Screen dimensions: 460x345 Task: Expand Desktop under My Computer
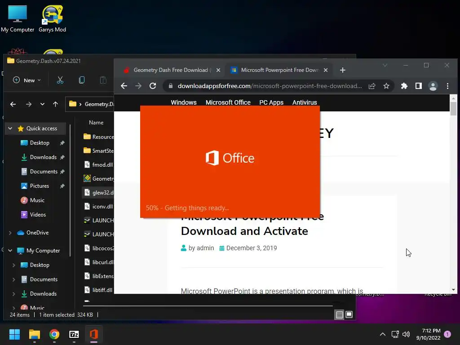click(14, 265)
